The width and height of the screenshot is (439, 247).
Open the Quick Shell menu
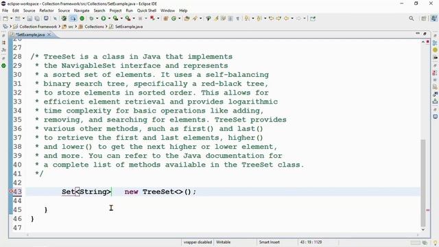[x=146, y=11]
